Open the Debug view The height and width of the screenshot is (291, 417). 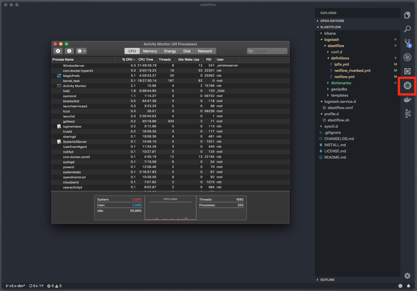click(x=407, y=57)
